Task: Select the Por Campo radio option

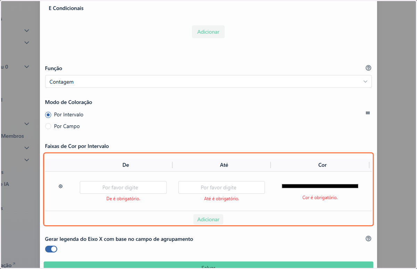Action: (48, 126)
